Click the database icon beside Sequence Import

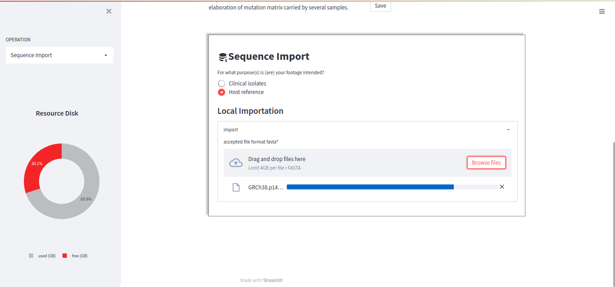coord(223,57)
